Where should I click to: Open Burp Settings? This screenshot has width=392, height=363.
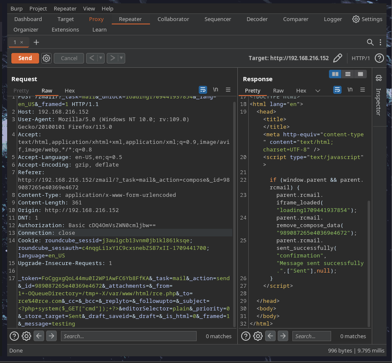click(367, 19)
